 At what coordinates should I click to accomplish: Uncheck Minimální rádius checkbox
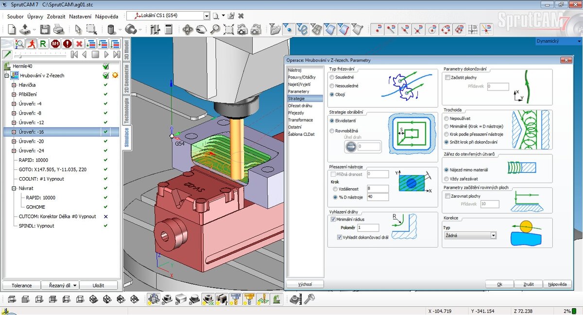333,219
